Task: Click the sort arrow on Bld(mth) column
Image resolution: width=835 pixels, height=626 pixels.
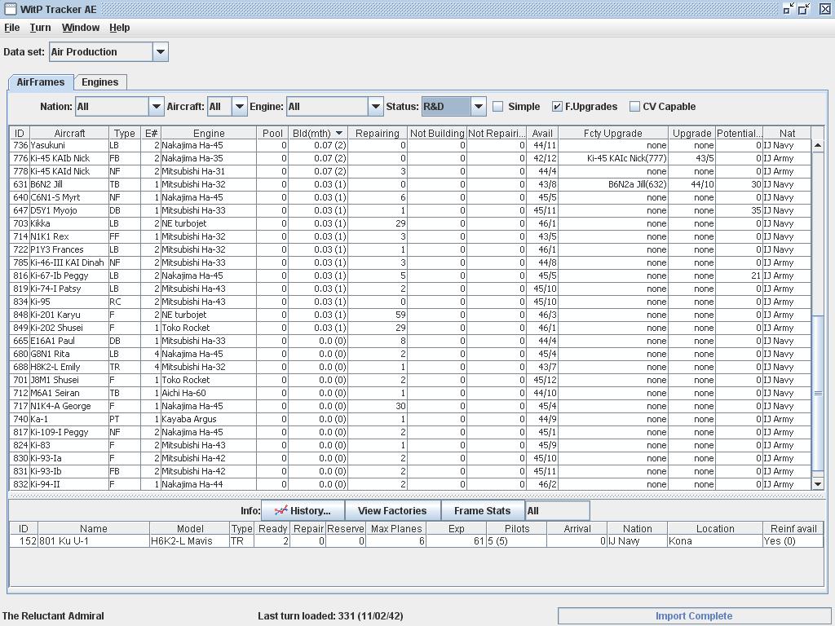Action: (x=338, y=133)
